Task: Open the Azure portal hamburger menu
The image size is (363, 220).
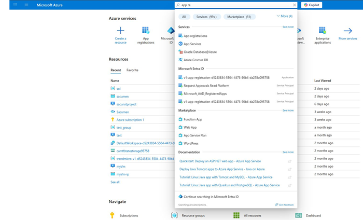Action: (x=26, y=5)
